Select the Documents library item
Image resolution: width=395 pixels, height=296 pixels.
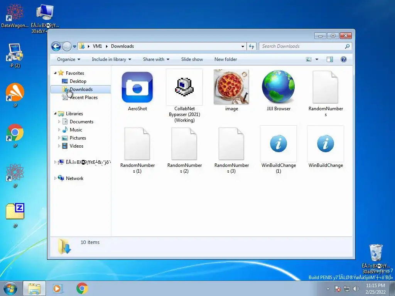click(81, 122)
